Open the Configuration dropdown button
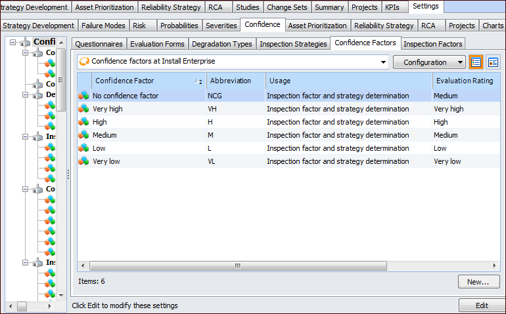This screenshot has height=314, width=506. 429,62
